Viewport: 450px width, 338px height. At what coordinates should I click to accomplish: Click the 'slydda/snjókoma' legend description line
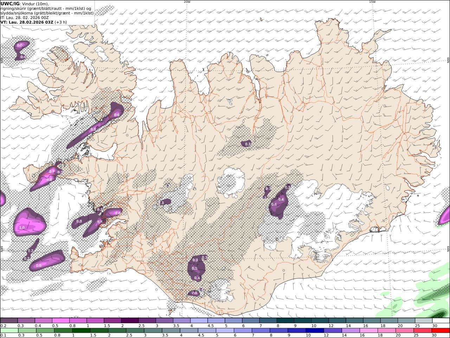47,13
